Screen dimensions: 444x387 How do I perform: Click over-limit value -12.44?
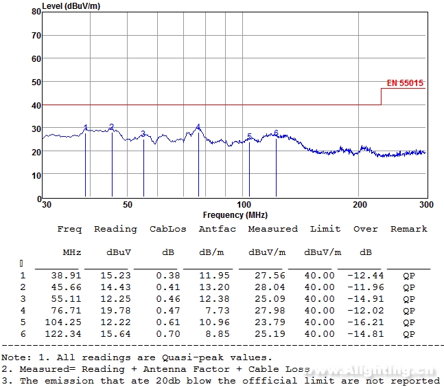coord(366,276)
